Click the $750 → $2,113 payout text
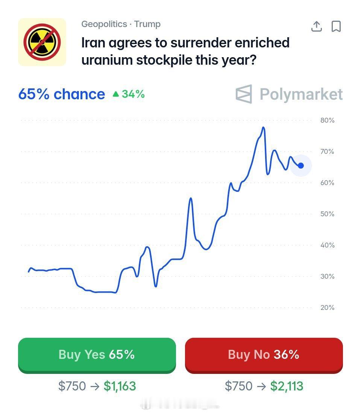 (264, 386)
